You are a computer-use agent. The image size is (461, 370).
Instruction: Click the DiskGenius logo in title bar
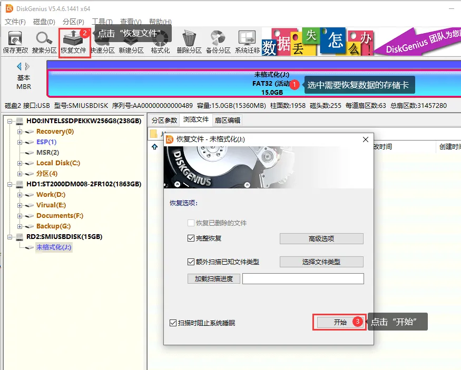[9, 8]
